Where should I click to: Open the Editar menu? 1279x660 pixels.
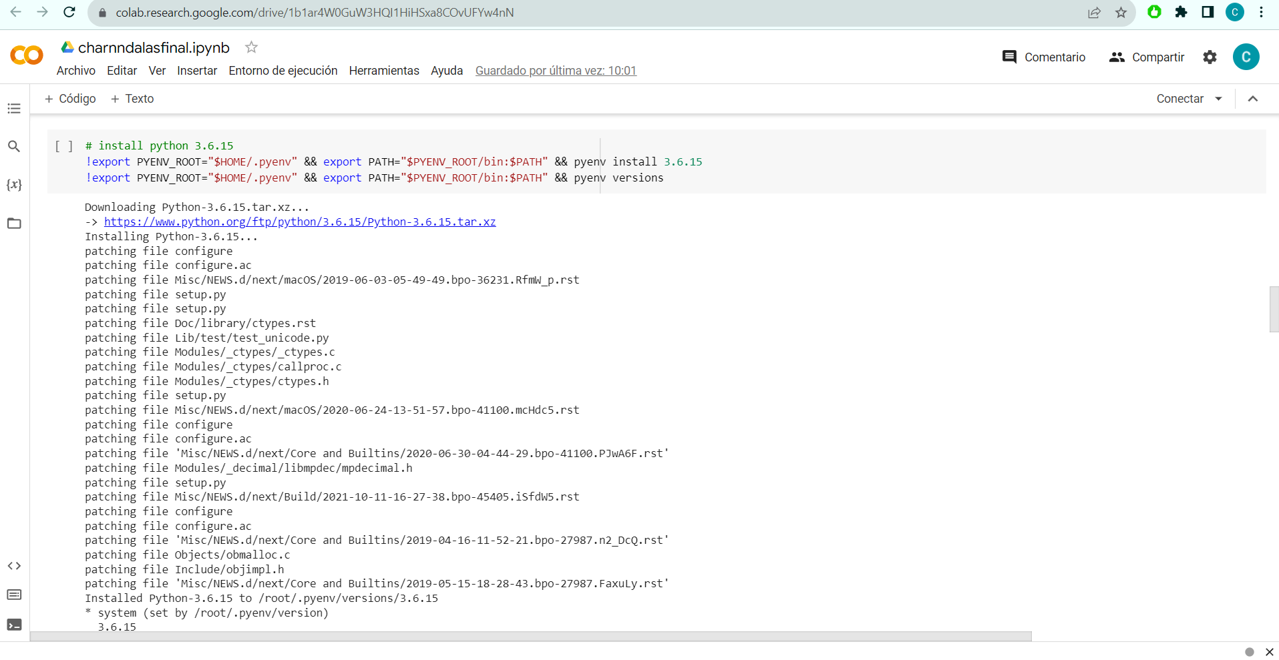(122, 71)
